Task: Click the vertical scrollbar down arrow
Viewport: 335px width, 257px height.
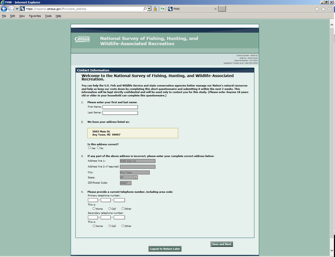Action: click(x=332, y=250)
